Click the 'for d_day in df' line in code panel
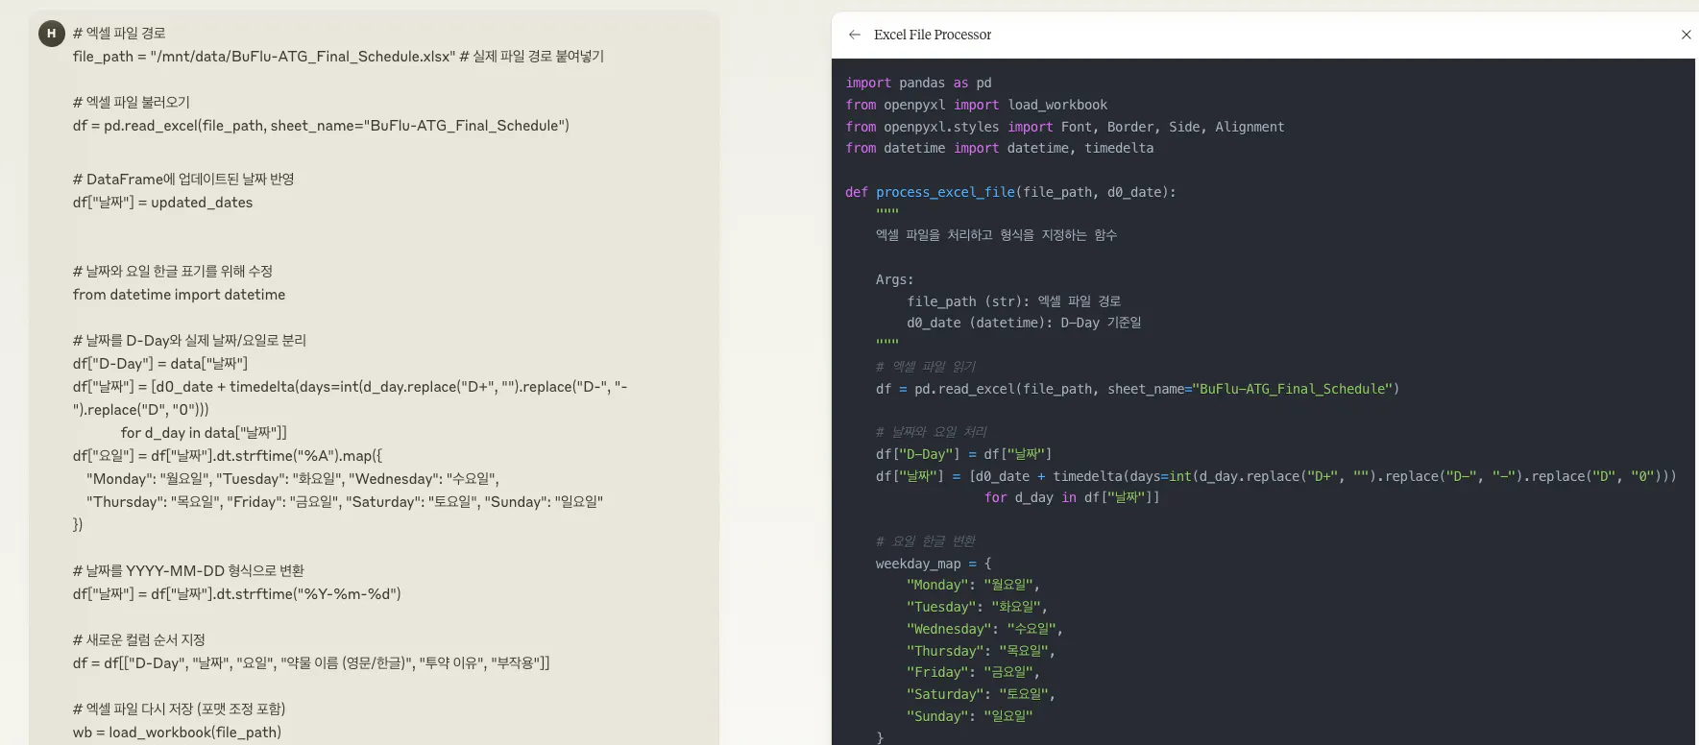This screenshot has width=1699, height=745. tap(1071, 497)
